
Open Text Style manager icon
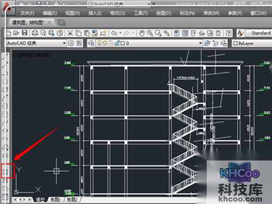pos(240,33)
